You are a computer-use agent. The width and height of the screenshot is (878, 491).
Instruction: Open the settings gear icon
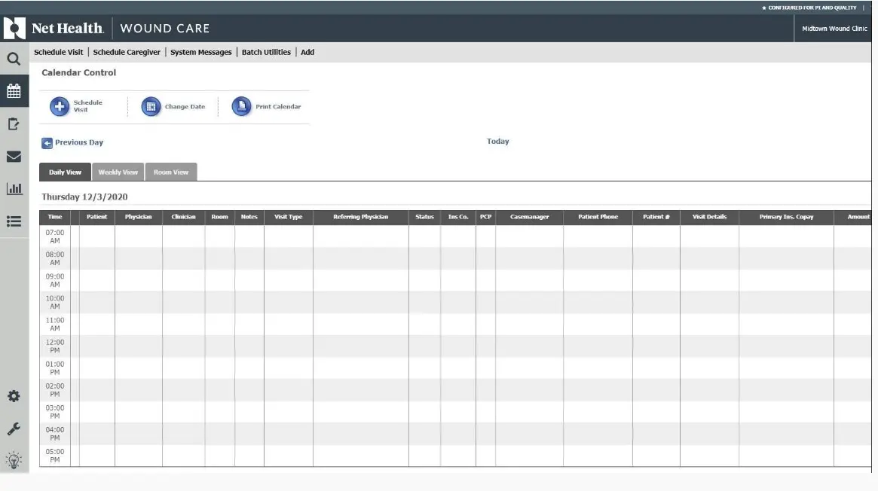point(15,395)
